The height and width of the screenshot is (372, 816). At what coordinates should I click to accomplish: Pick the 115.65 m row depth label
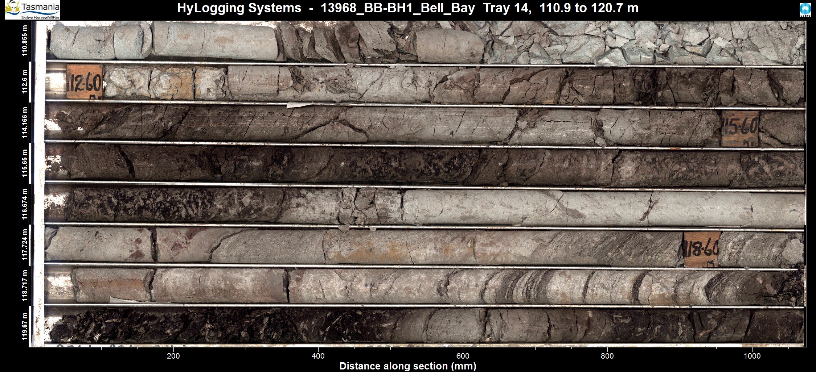pos(25,163)
